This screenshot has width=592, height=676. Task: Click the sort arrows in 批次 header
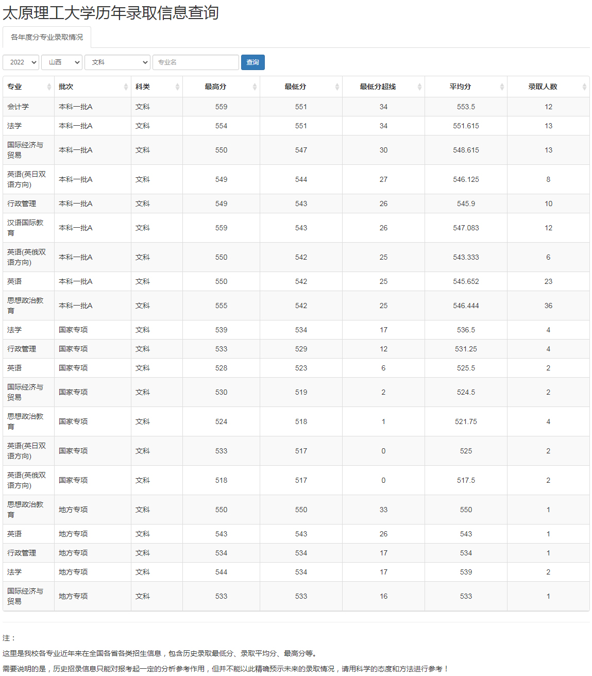(x=126, y=87)
